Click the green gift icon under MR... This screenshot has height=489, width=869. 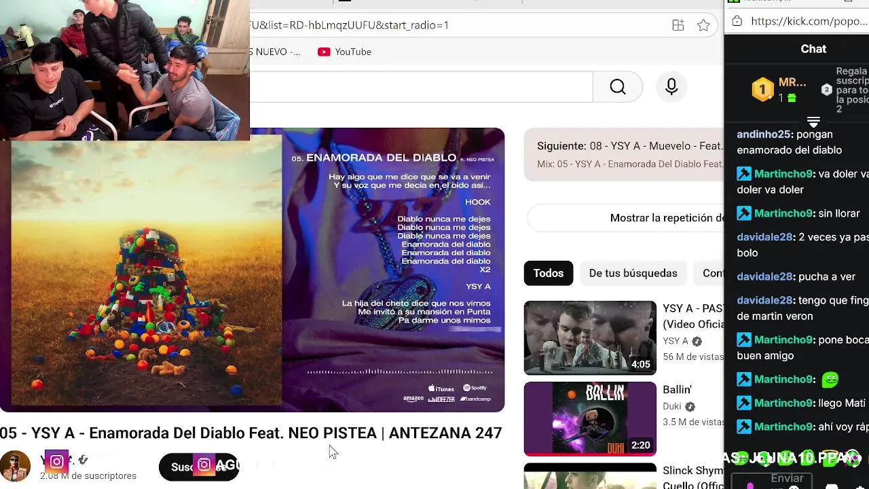coord(792,98)
